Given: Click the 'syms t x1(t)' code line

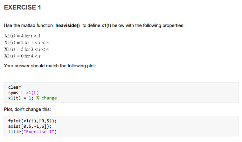Looking at the screenshot, I should (24, 93).
